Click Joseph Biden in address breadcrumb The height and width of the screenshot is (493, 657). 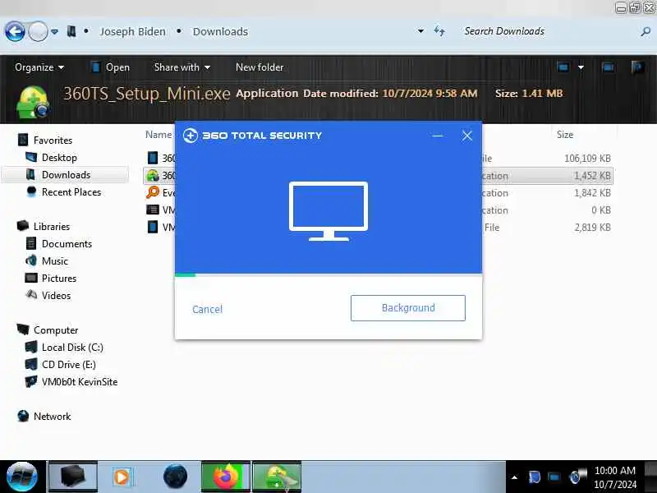click(132, 31)
